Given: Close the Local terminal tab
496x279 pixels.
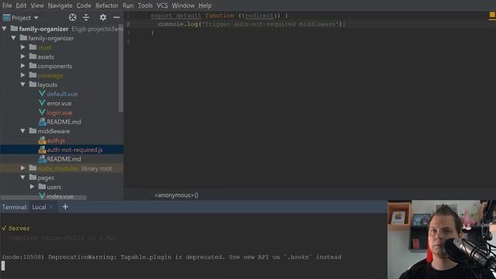Looking at the screenshot, I should coord(52,207).
